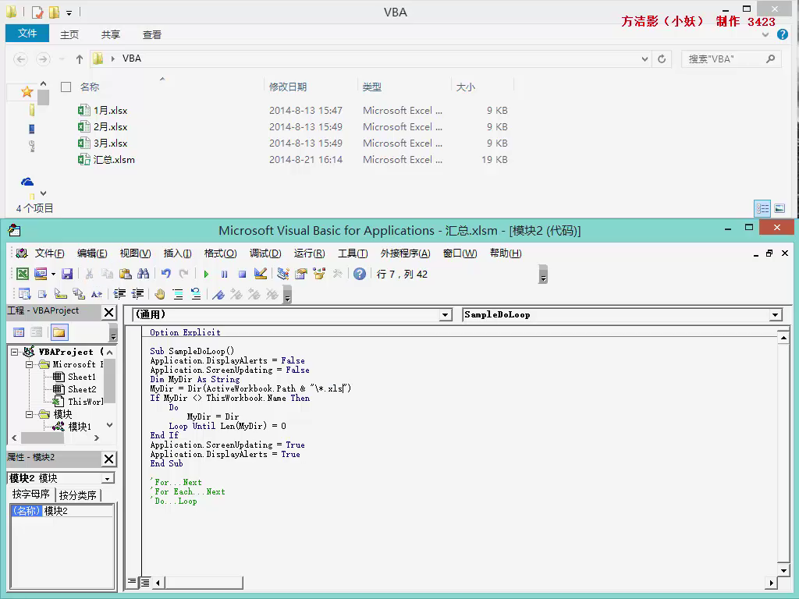Open the 模块2 模块 properties dropdown
This screenshot has width=799, height=599.
tap(107, 478)
